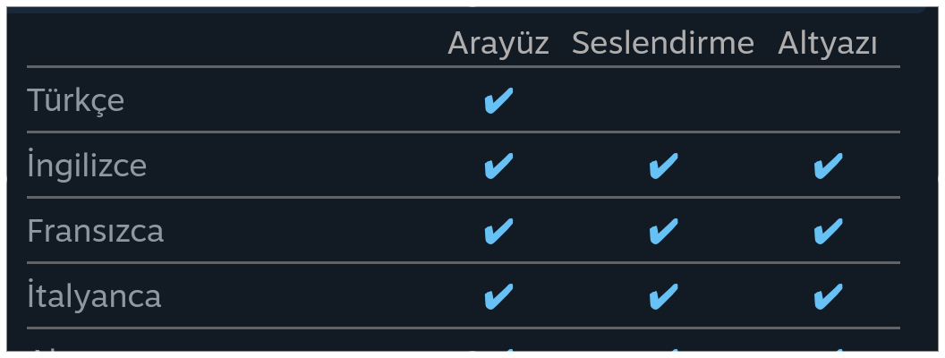Click İtalyanca Seslendirme checkmark
This screenshot has width=945, height=358.
coord(663,296)
